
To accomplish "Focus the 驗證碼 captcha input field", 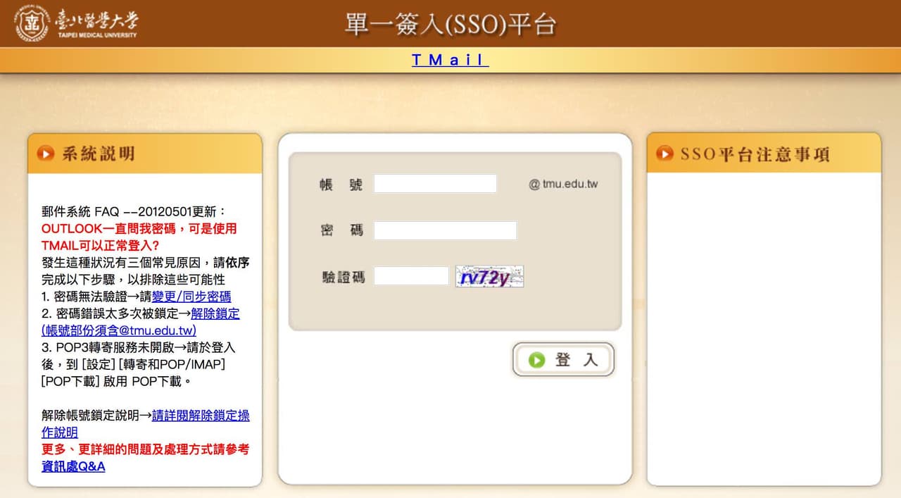I will (411, 276).
